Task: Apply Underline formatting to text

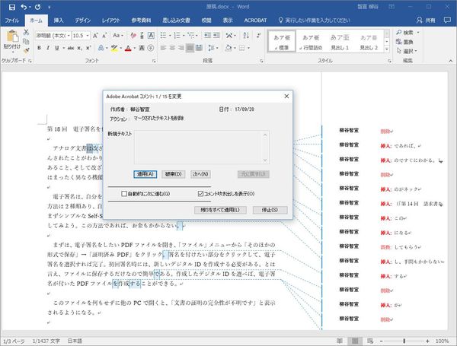Action: click(x=56, y=48)
